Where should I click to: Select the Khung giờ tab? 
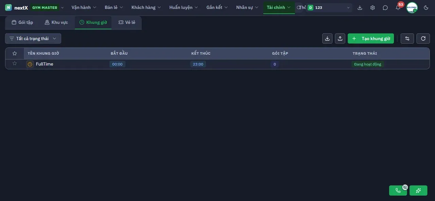point(93,22)
